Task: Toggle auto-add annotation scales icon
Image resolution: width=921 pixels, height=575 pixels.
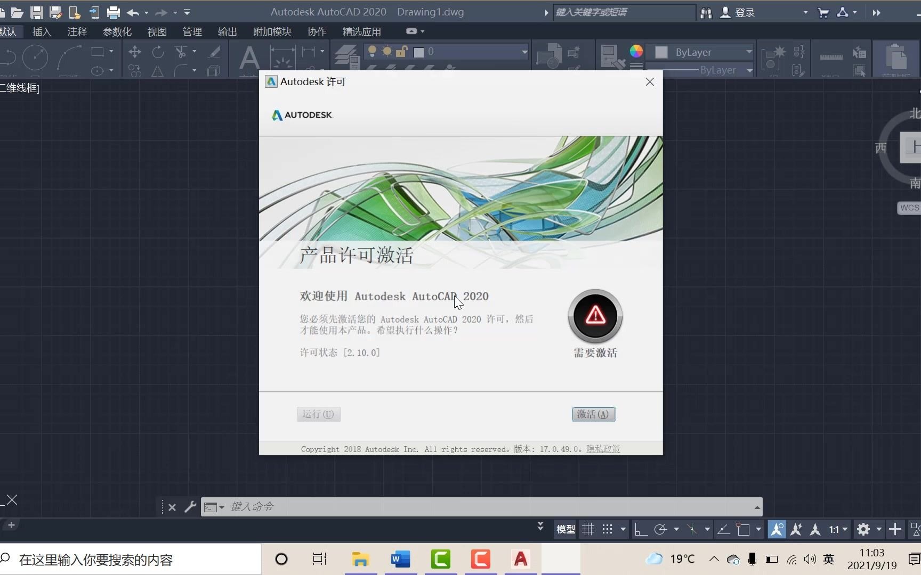Action: click(x=796, y=529)
